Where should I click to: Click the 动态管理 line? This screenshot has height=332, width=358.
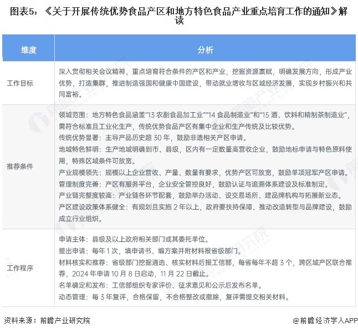point(174,297)
